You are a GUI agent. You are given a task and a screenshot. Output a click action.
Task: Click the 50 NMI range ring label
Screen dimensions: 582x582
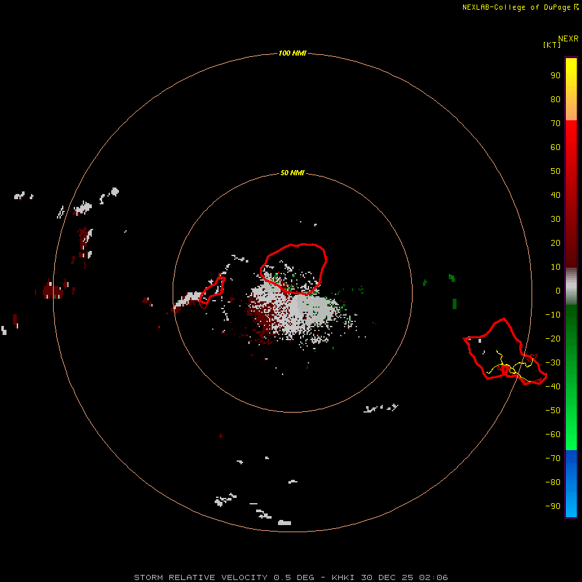pos(292,173)
